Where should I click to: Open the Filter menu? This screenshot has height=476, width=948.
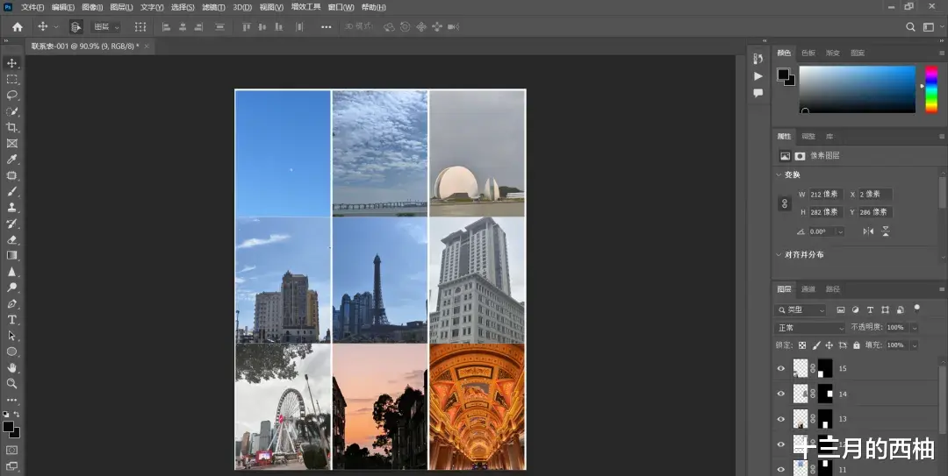tap(213, 7)
